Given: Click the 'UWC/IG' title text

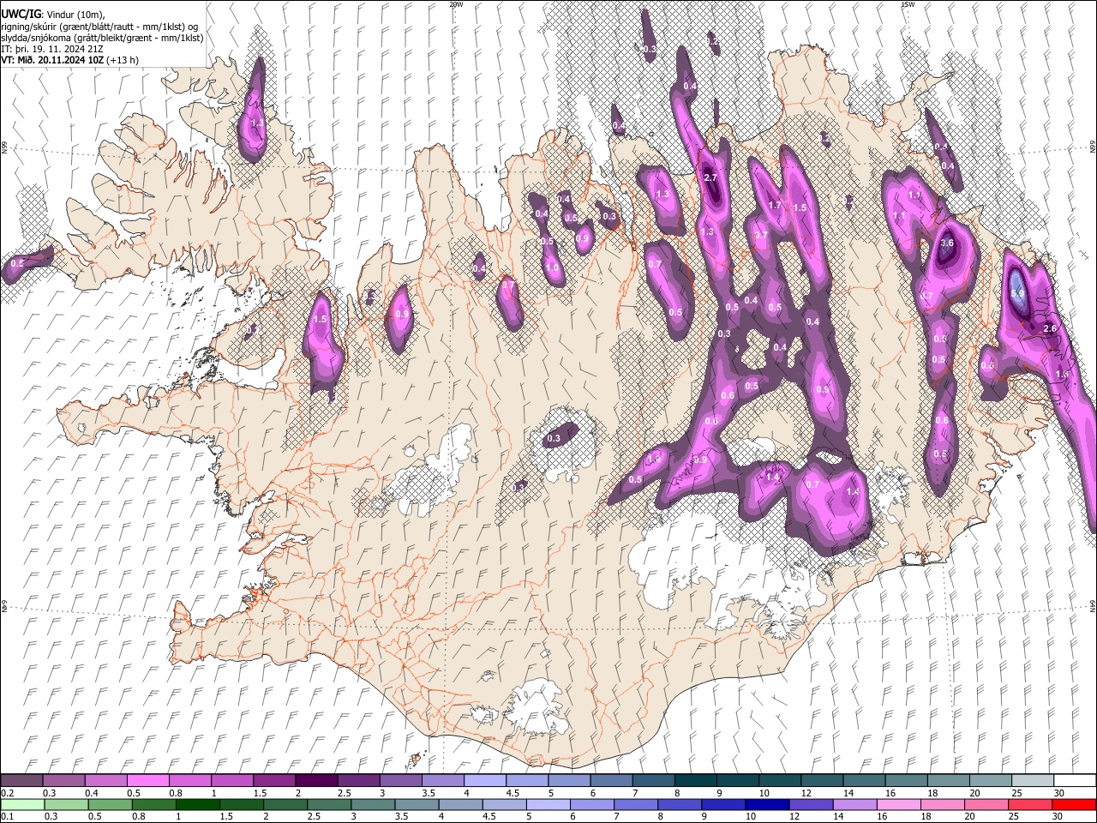Looking at the screenshot, I should [x=21, y=14].
